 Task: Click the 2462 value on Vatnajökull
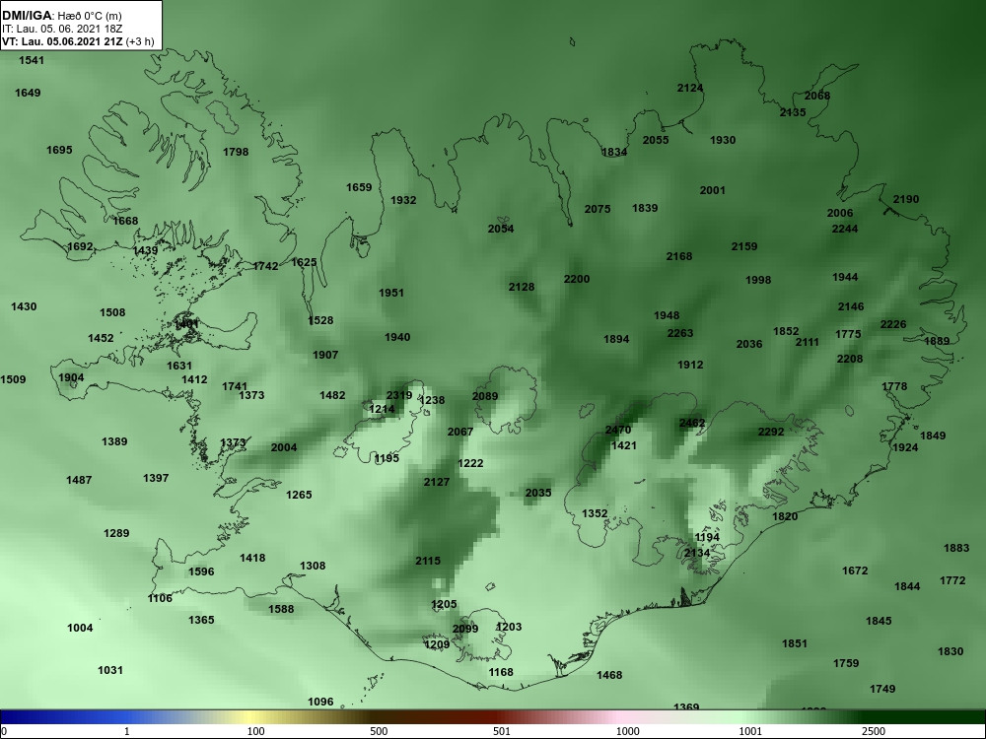pyautogui.click(x=692, y=423)
